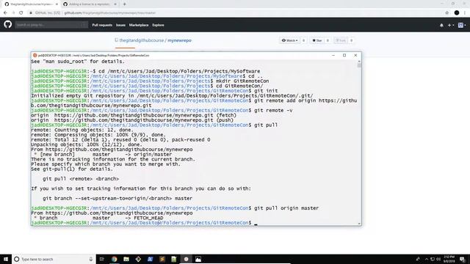Click the terminal scrollbar down arrow
470x264 pixels.
(359, 223)
